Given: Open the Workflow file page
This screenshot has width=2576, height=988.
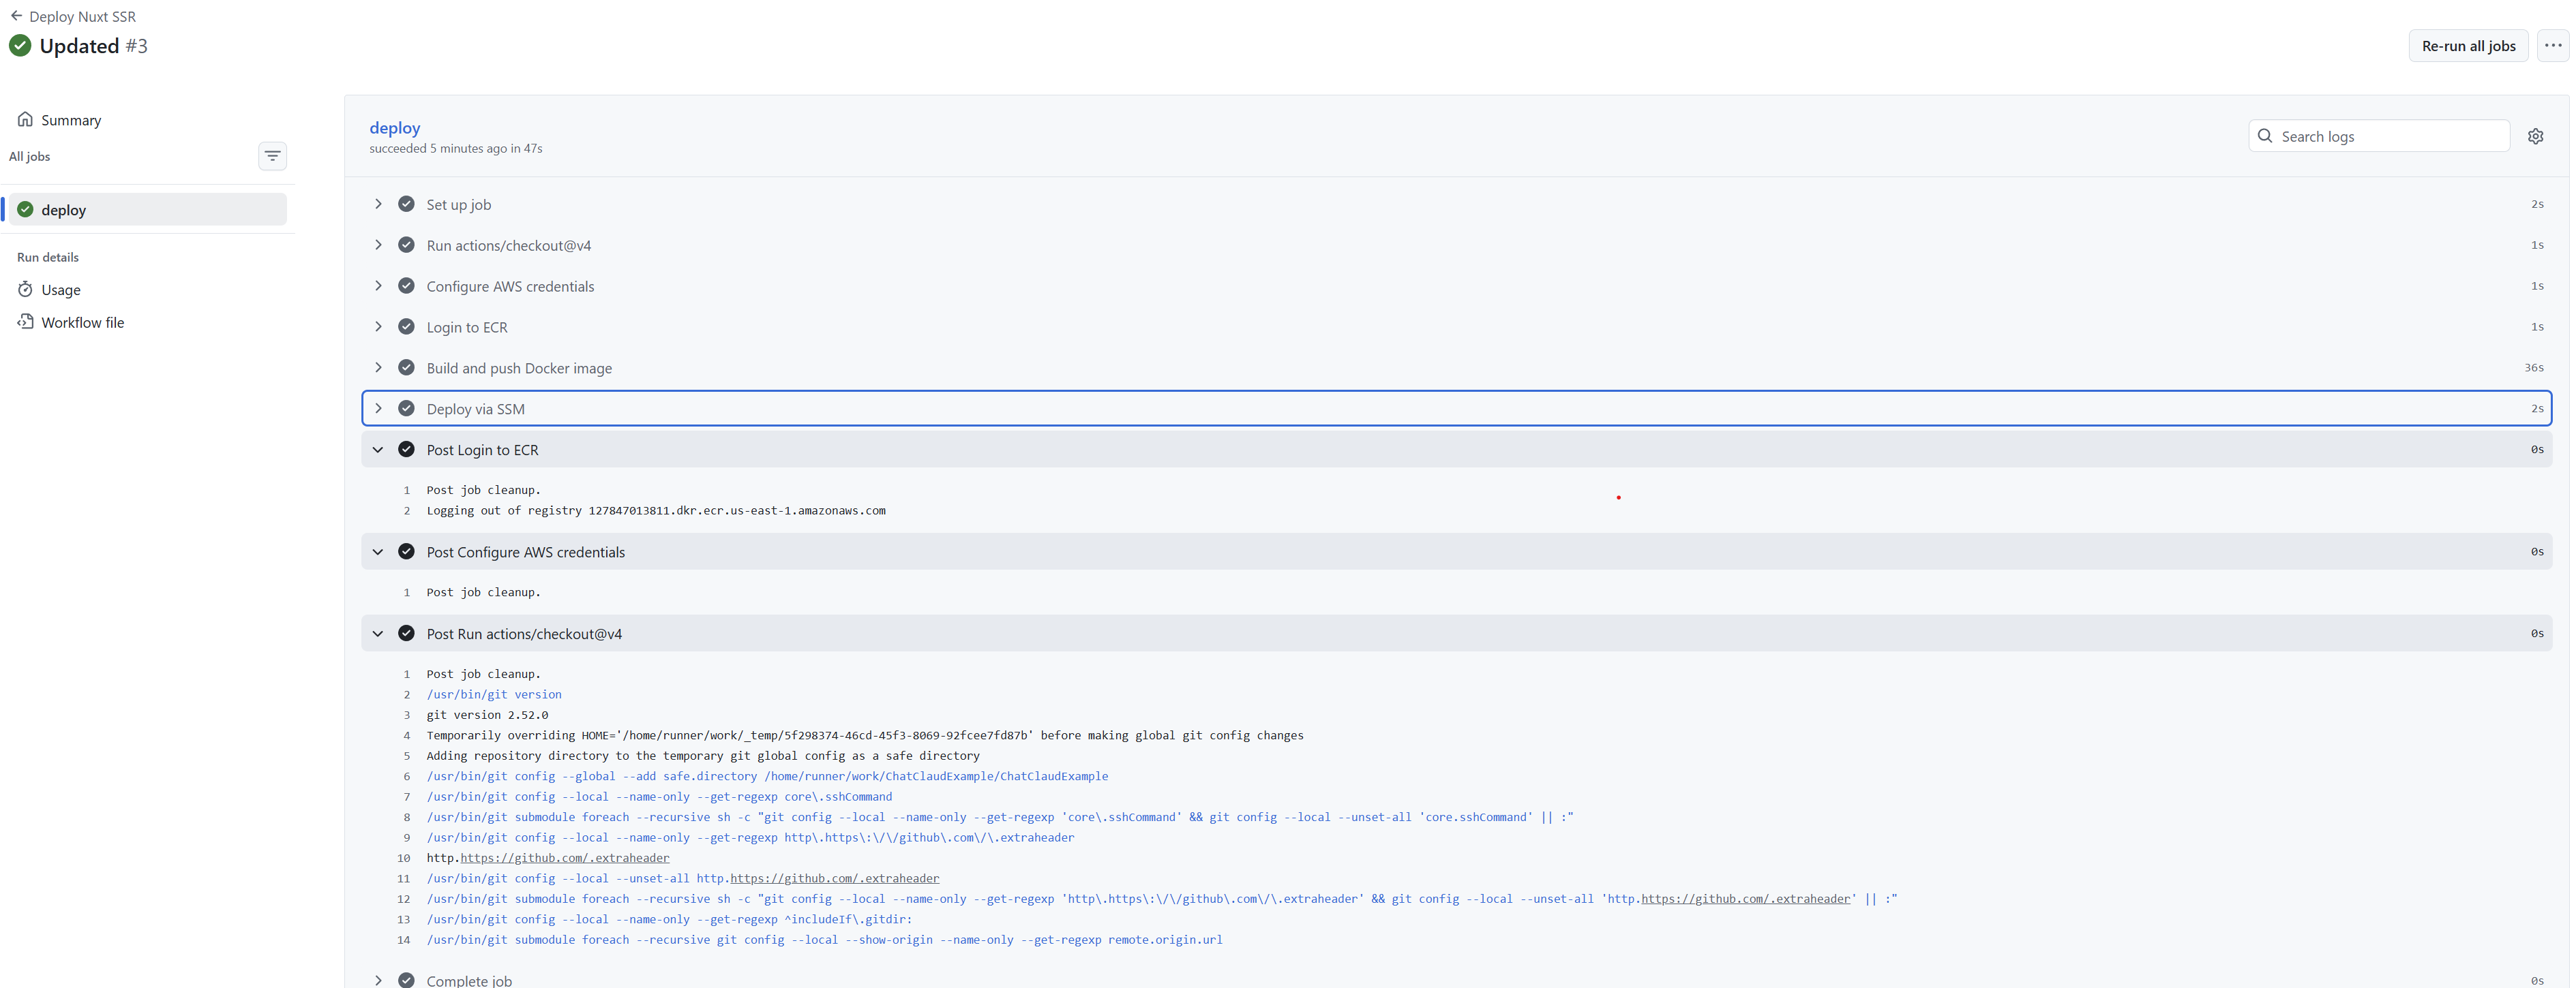Looking at the screenshot, I should pos(83,323).
